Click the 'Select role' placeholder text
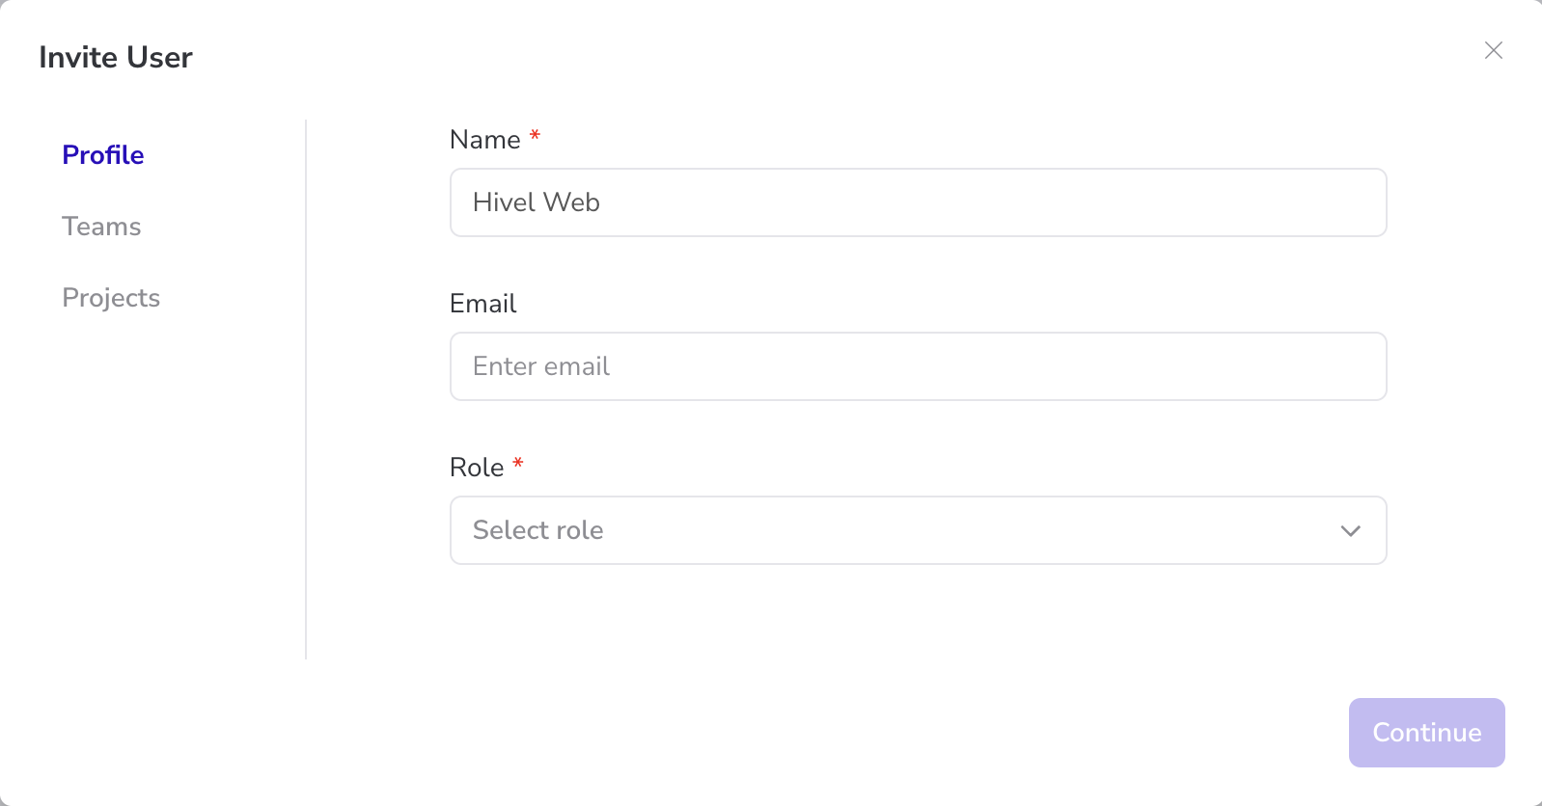The width and height of the screenshot is (1542, 806). pos(537,530)
